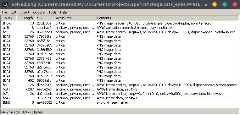Select the fcTL row with CRC d2ea79f6

[x=120, y=85]
